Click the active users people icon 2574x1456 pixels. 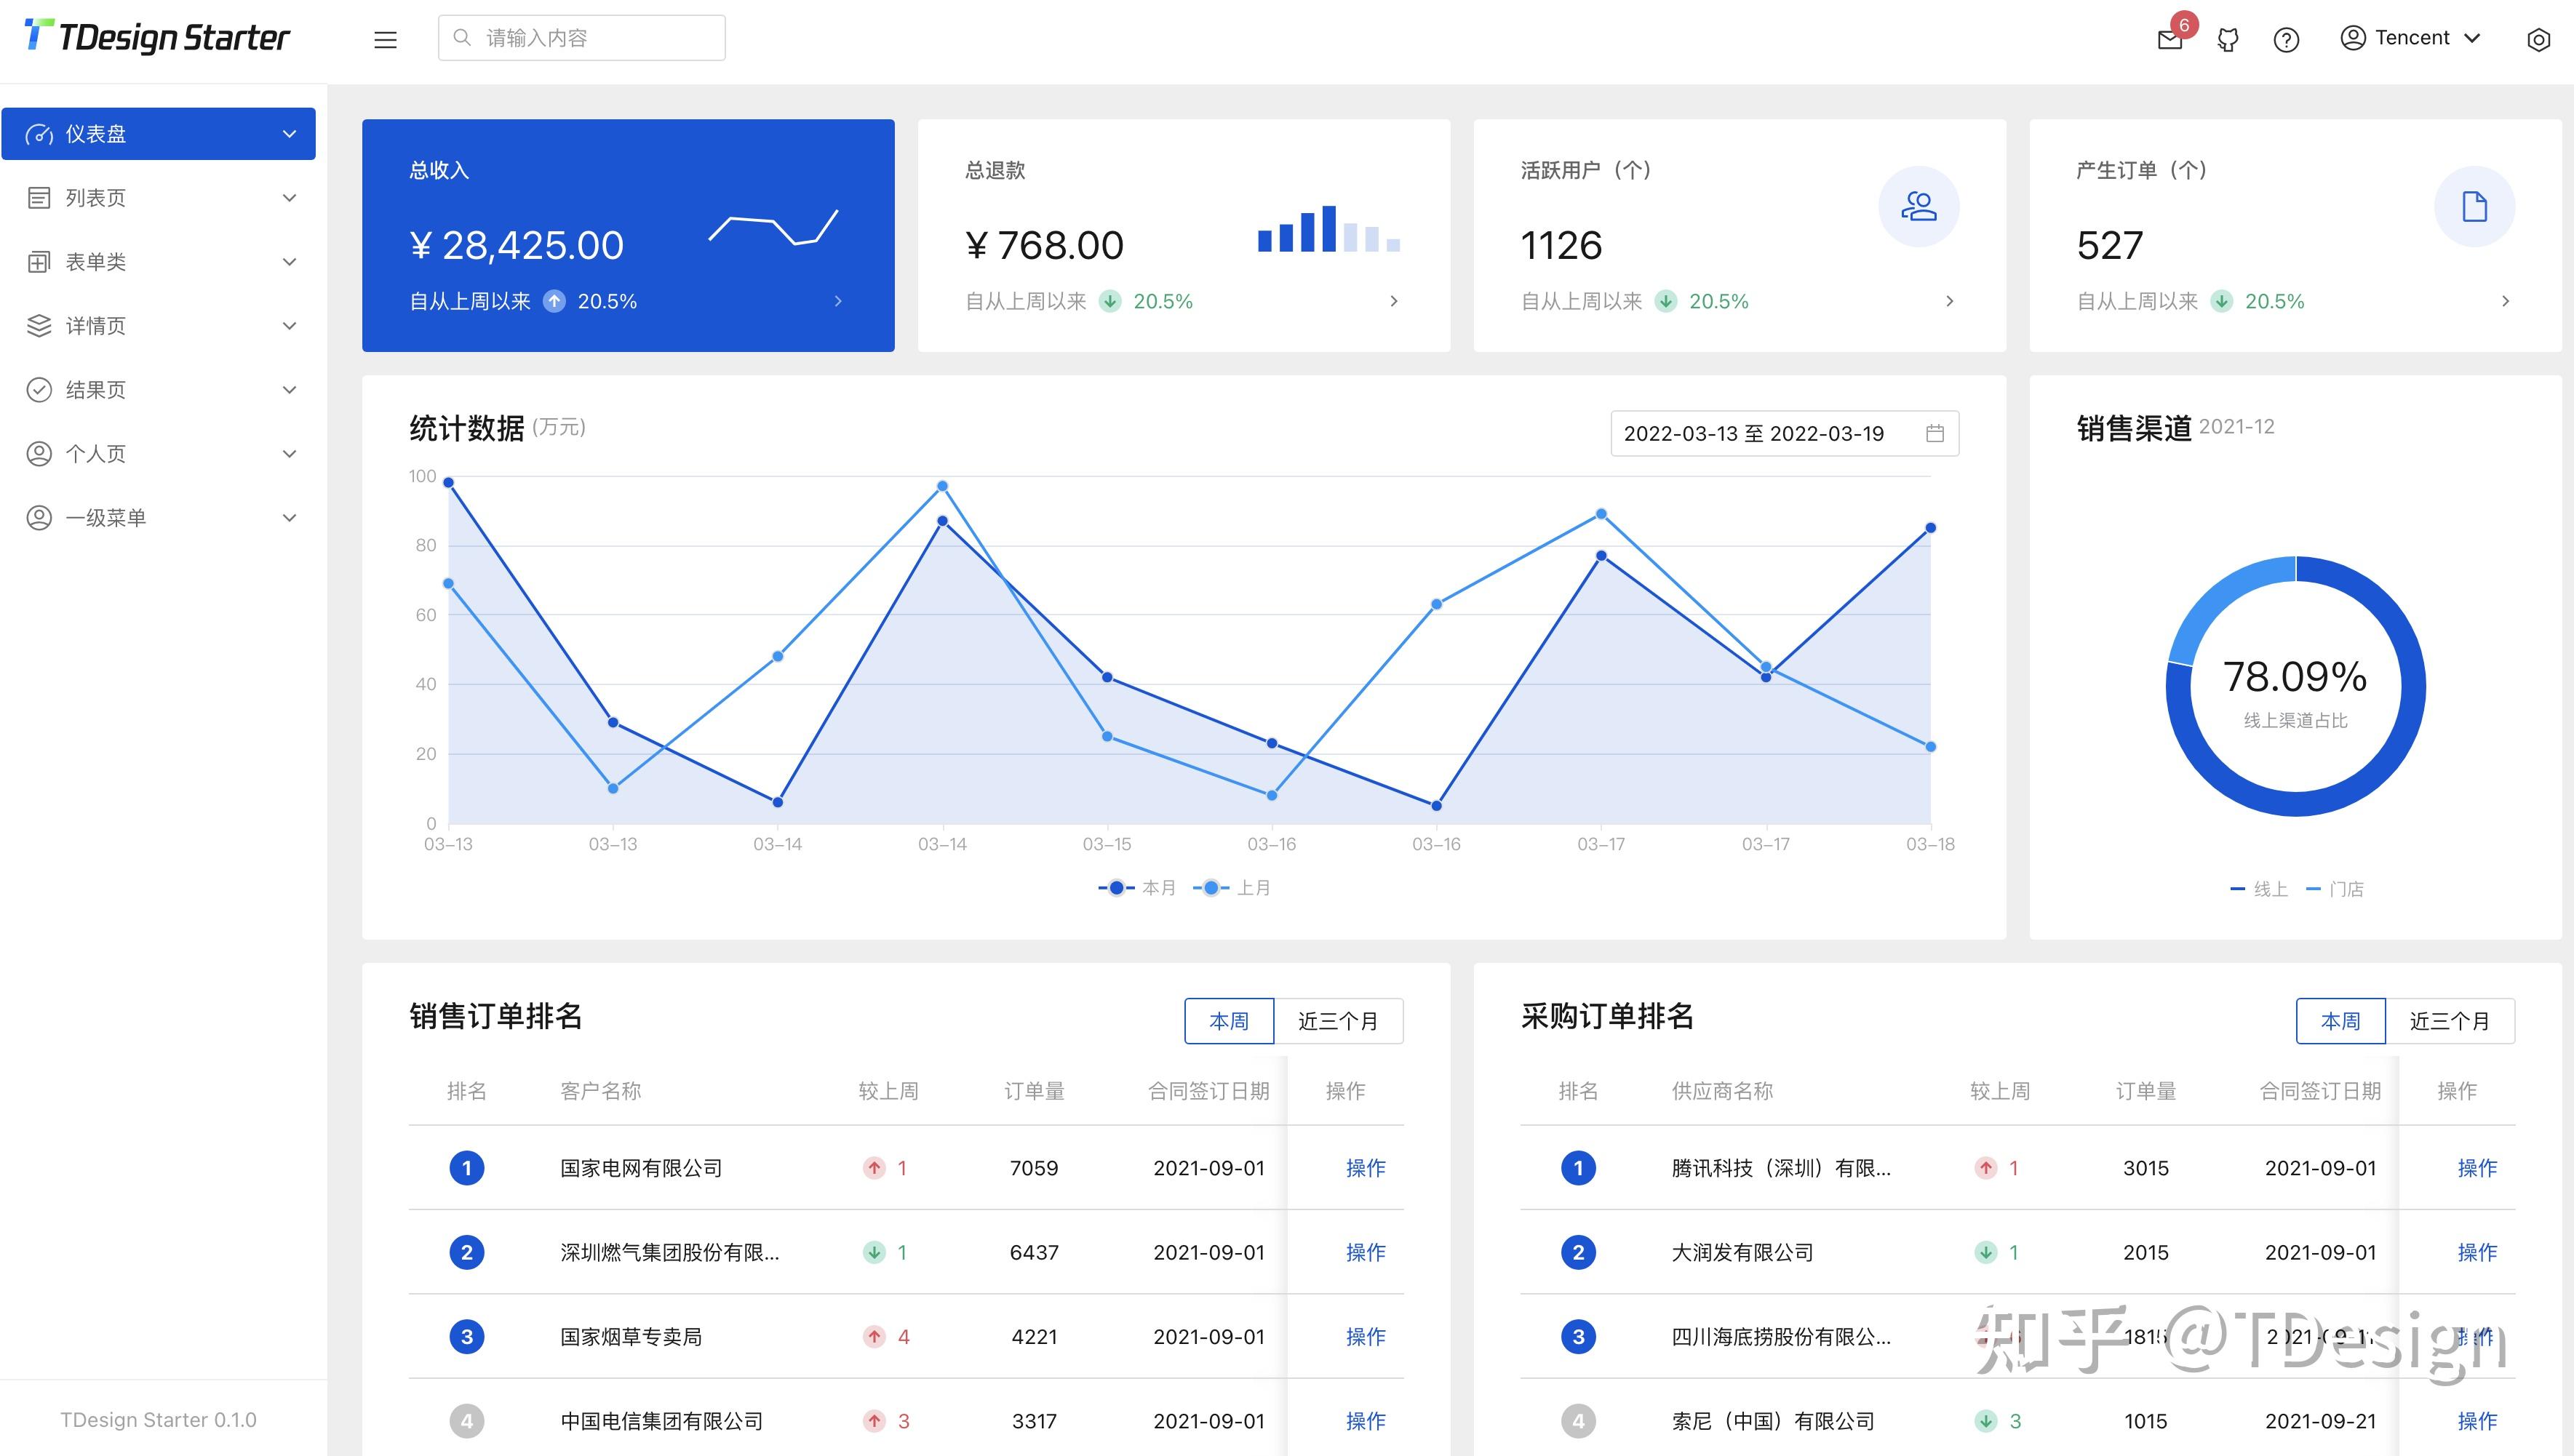(x=1918, y=207)
